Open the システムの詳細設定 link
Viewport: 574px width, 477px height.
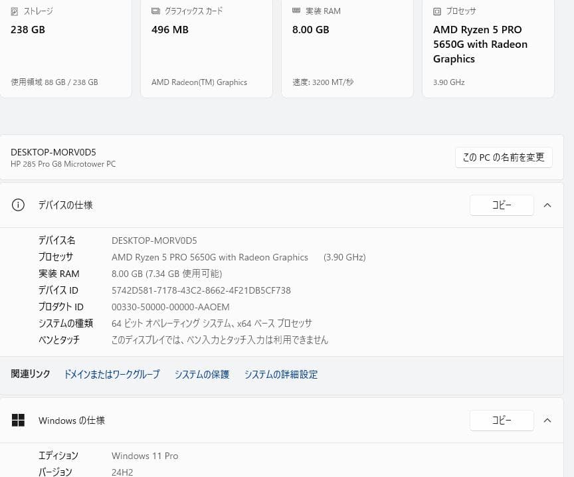coord(281,374)
